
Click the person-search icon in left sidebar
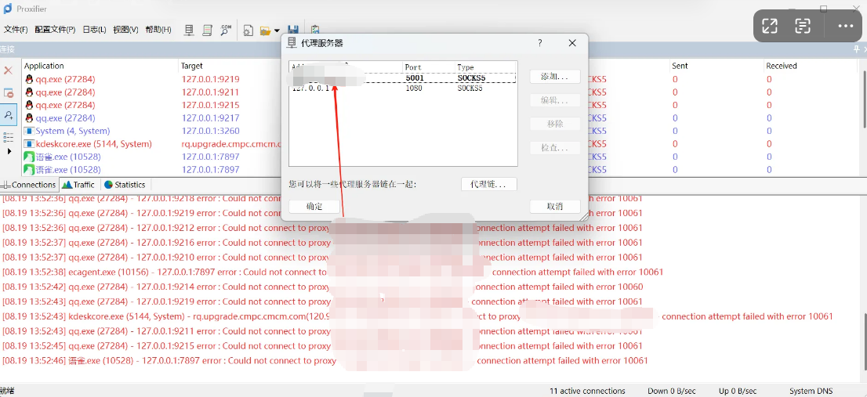[9, 115]
